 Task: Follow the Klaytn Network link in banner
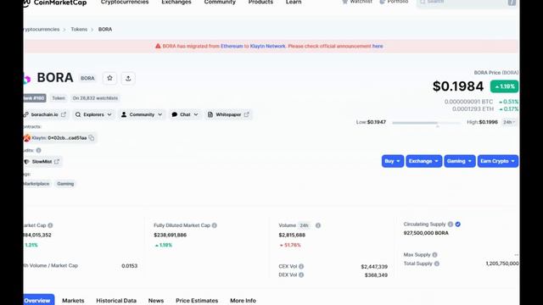coord(267,46)
